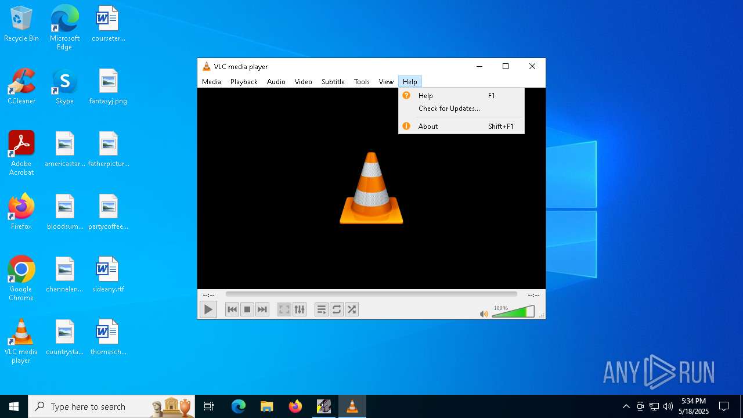Screen dimensions: 743x418
Task: Select thomasch Word document icon
Action: pyautogui.click(x=108, y=337)
